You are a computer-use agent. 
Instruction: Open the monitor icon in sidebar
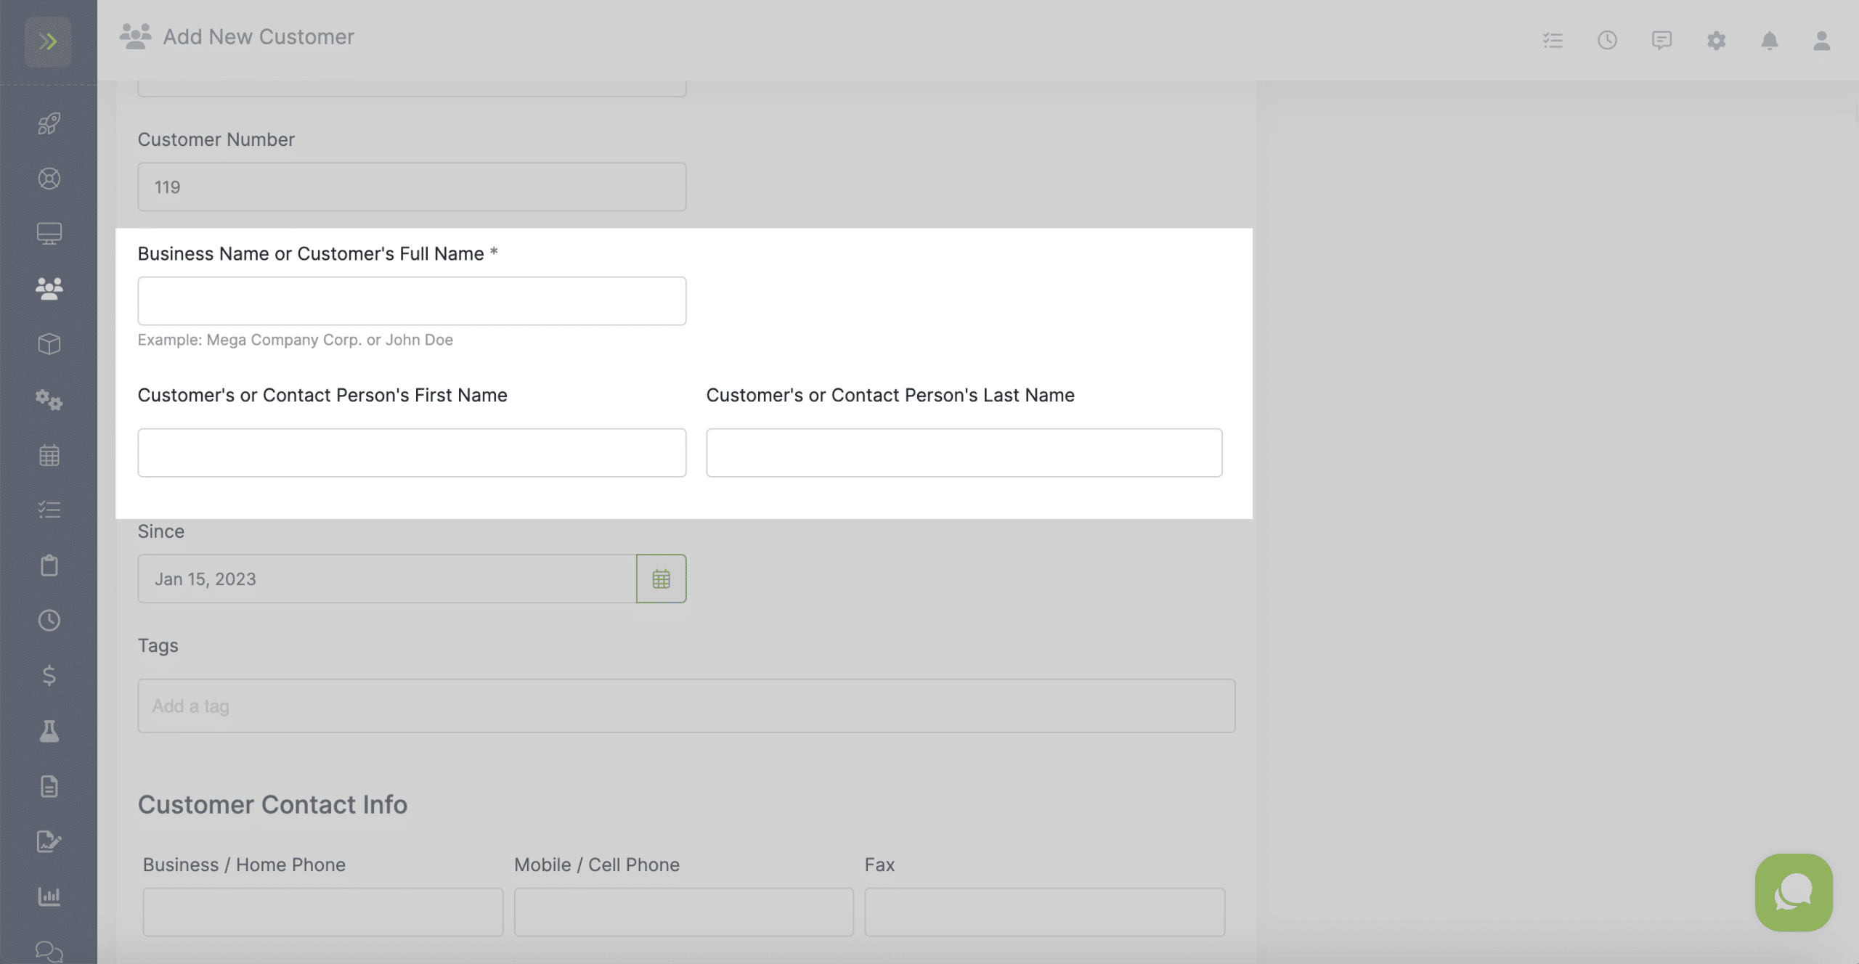tap(49, 233)
